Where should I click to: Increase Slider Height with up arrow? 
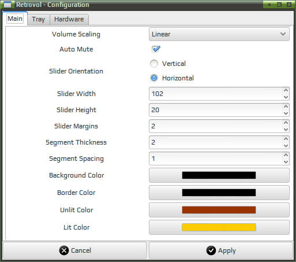(x=286, y=106)
